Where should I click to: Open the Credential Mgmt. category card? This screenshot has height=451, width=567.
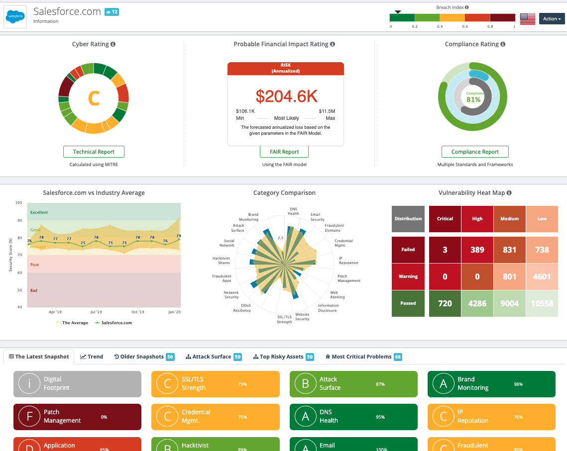pyautogui.click(x=216, y=417)
